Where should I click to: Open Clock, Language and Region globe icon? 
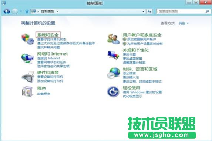click(114, 73)
